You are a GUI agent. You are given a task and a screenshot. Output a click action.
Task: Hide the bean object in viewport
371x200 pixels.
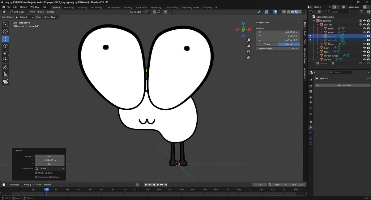(364, 48)
